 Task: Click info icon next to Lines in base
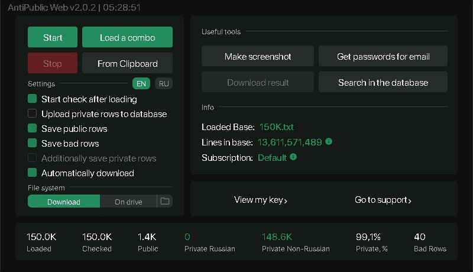tap(329, 142)
